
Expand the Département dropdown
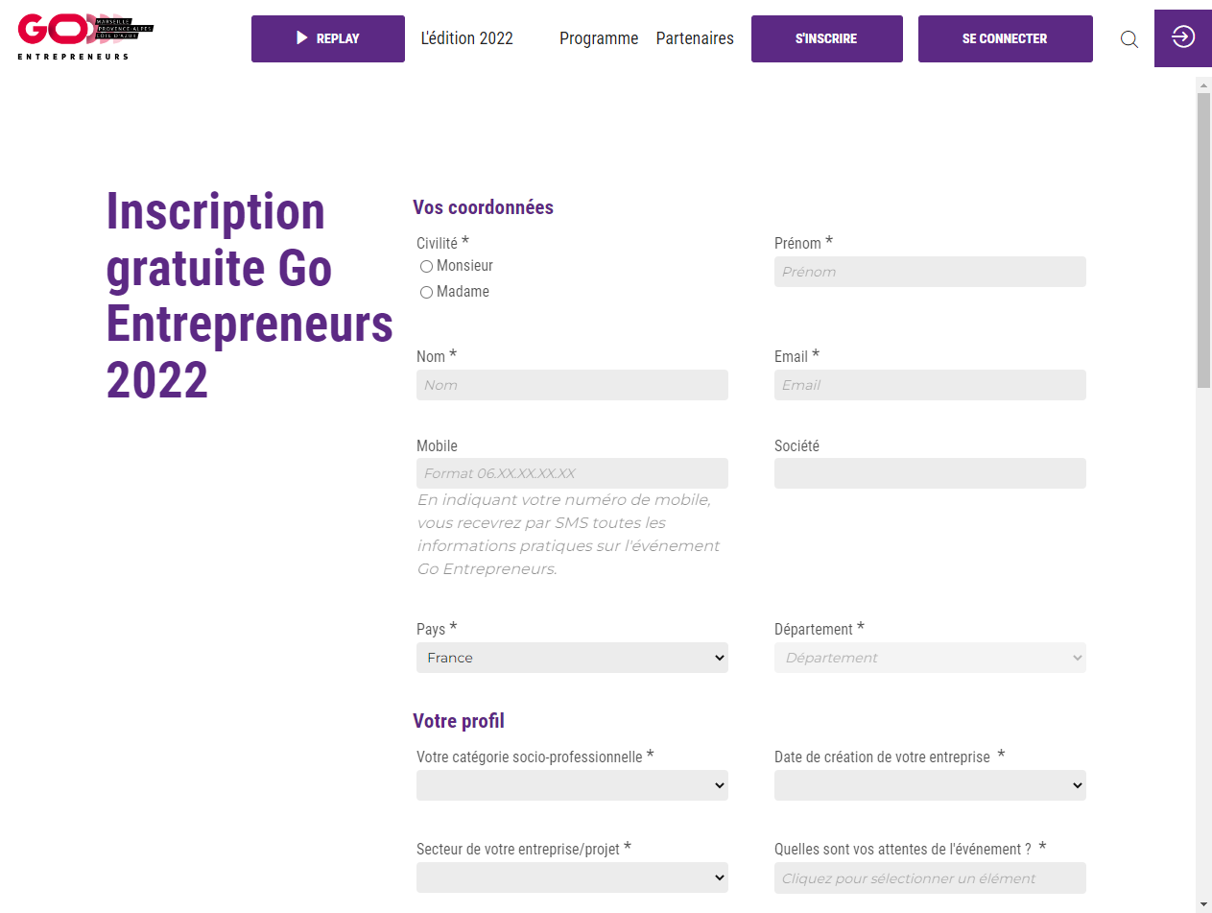[x=930, y=658]
